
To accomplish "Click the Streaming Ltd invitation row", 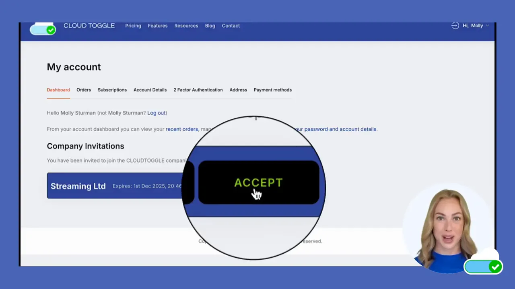I will click(x=78, y=185).
